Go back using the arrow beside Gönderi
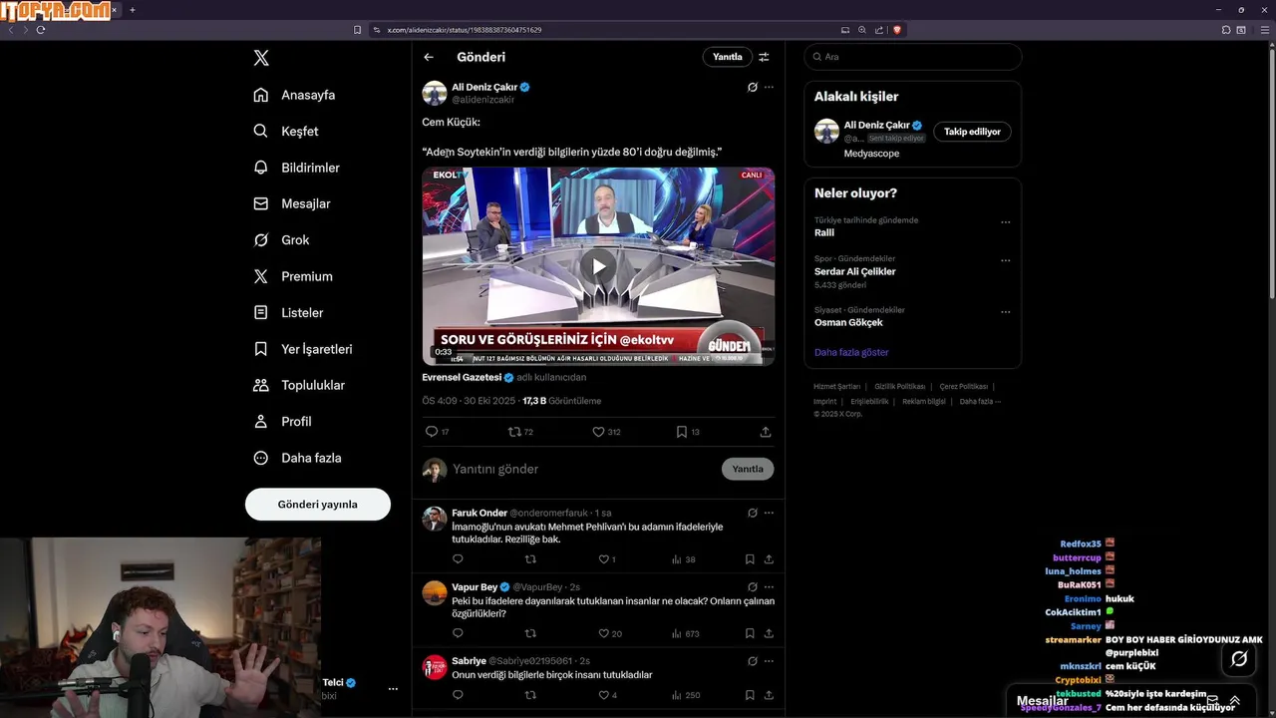1276x718 pixels. coord(429,57)
